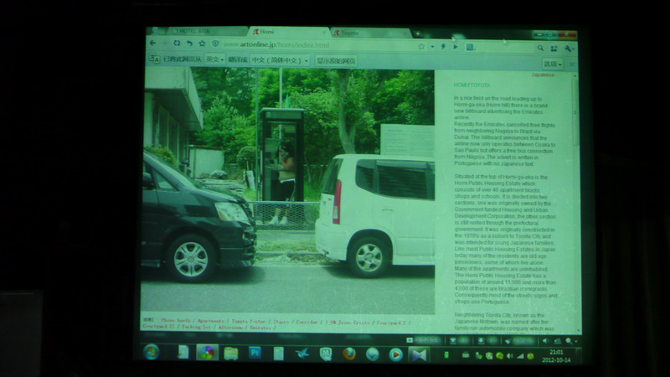
Task: Switch to the Toyota tab
Action: click(x=369, y=33)
